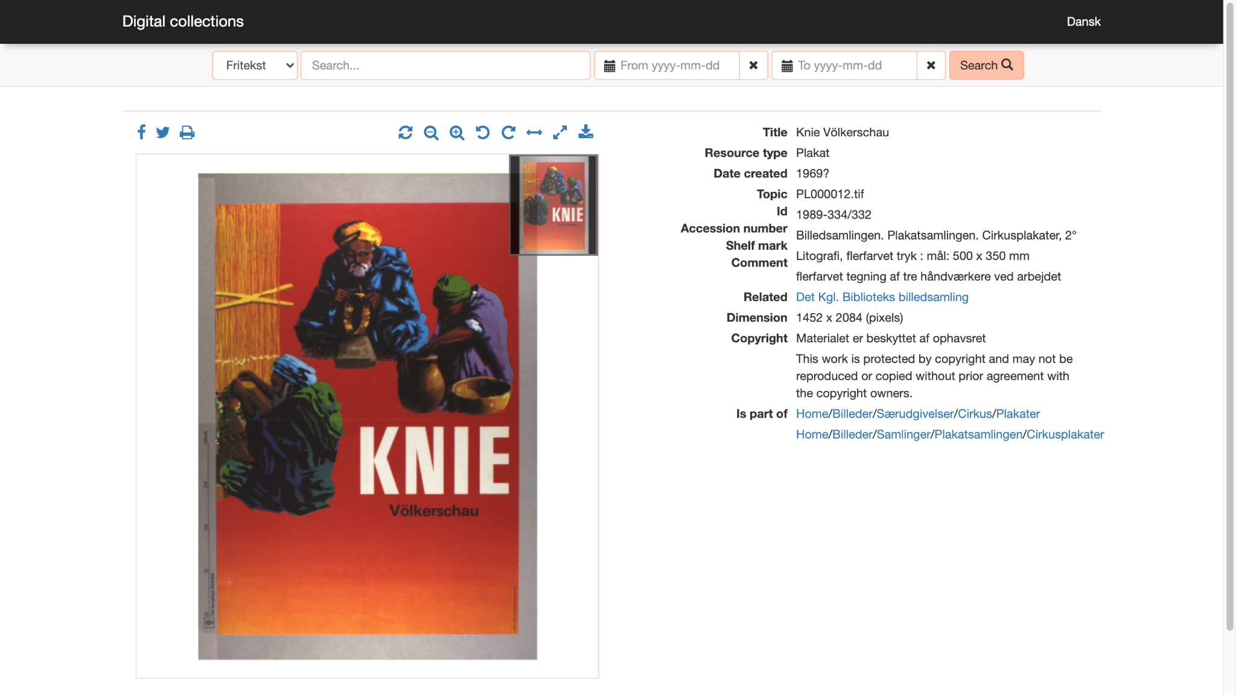Image resolution: width=1236 pixels, height=695 pixels.
Task: Share on Twitter icon
Action: coord(163,132)
